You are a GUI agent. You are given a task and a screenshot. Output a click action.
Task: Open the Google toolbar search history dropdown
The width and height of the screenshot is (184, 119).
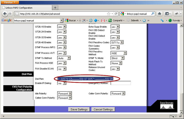(62, 21)
